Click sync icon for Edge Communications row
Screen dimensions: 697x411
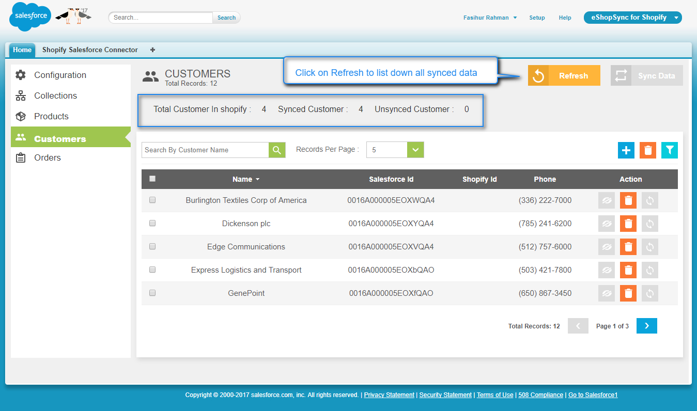coord(650,247)
